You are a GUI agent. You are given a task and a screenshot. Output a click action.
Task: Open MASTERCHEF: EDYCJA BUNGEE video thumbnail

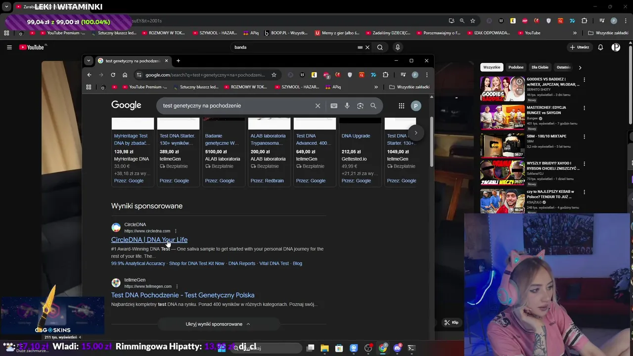click(502, 117)
